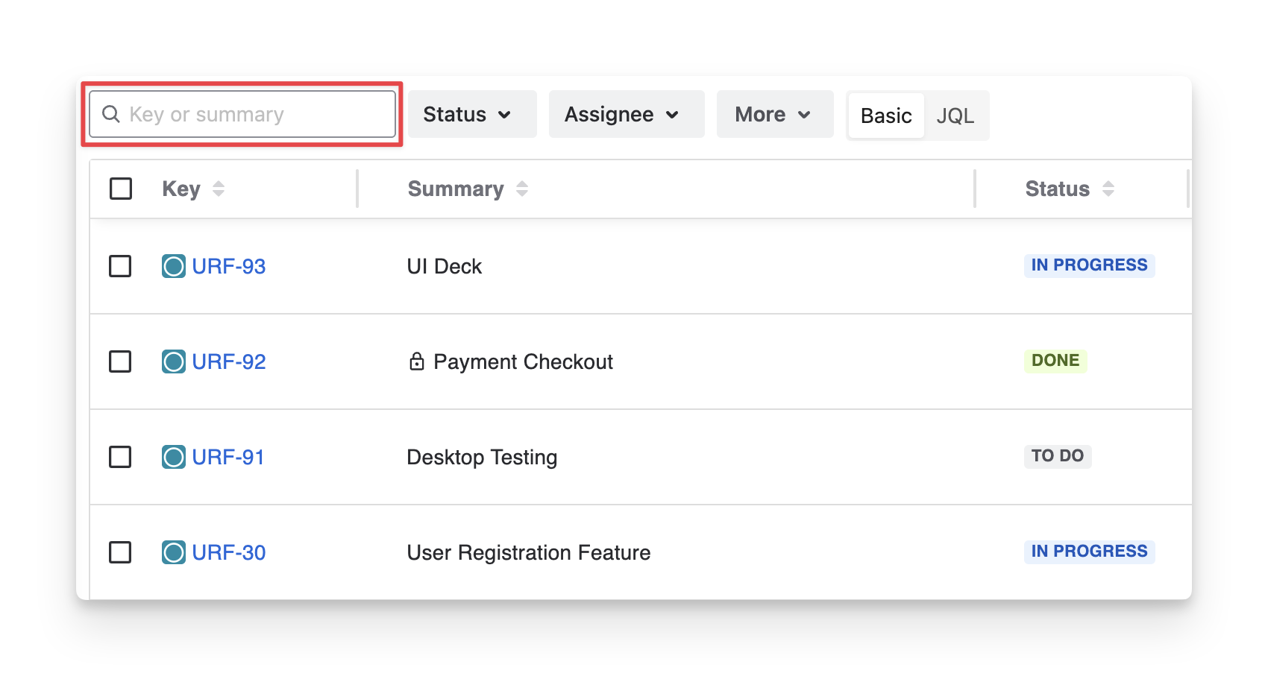Switch to the JQL search mode
Viewport: 1268px width, 676px height.
click(x=955, y=116)
